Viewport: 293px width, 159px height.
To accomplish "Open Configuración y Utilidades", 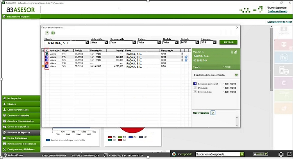I will [x=21, y=149].
